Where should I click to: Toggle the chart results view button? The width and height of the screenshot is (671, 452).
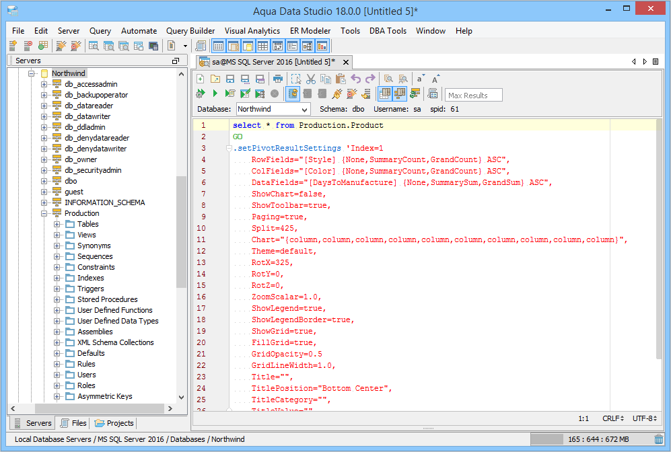[x=400, y=94]
